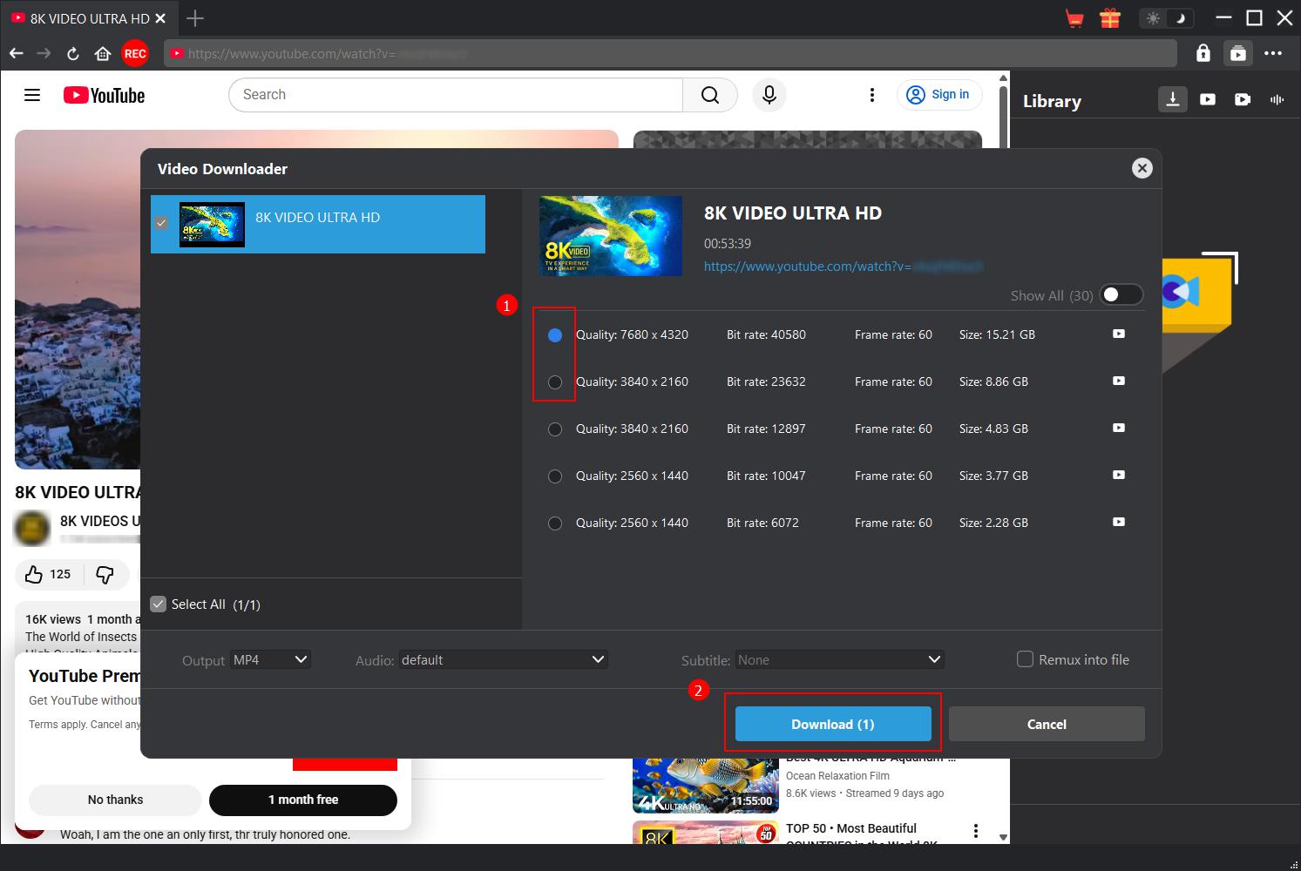The image size is (1301, 871).
Task: Click the gift box icon
Action: click(1109, 18)
